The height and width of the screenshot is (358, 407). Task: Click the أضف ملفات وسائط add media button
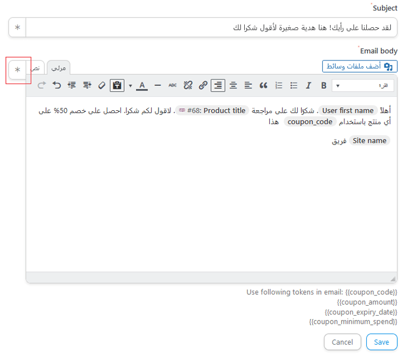[360, 66]
